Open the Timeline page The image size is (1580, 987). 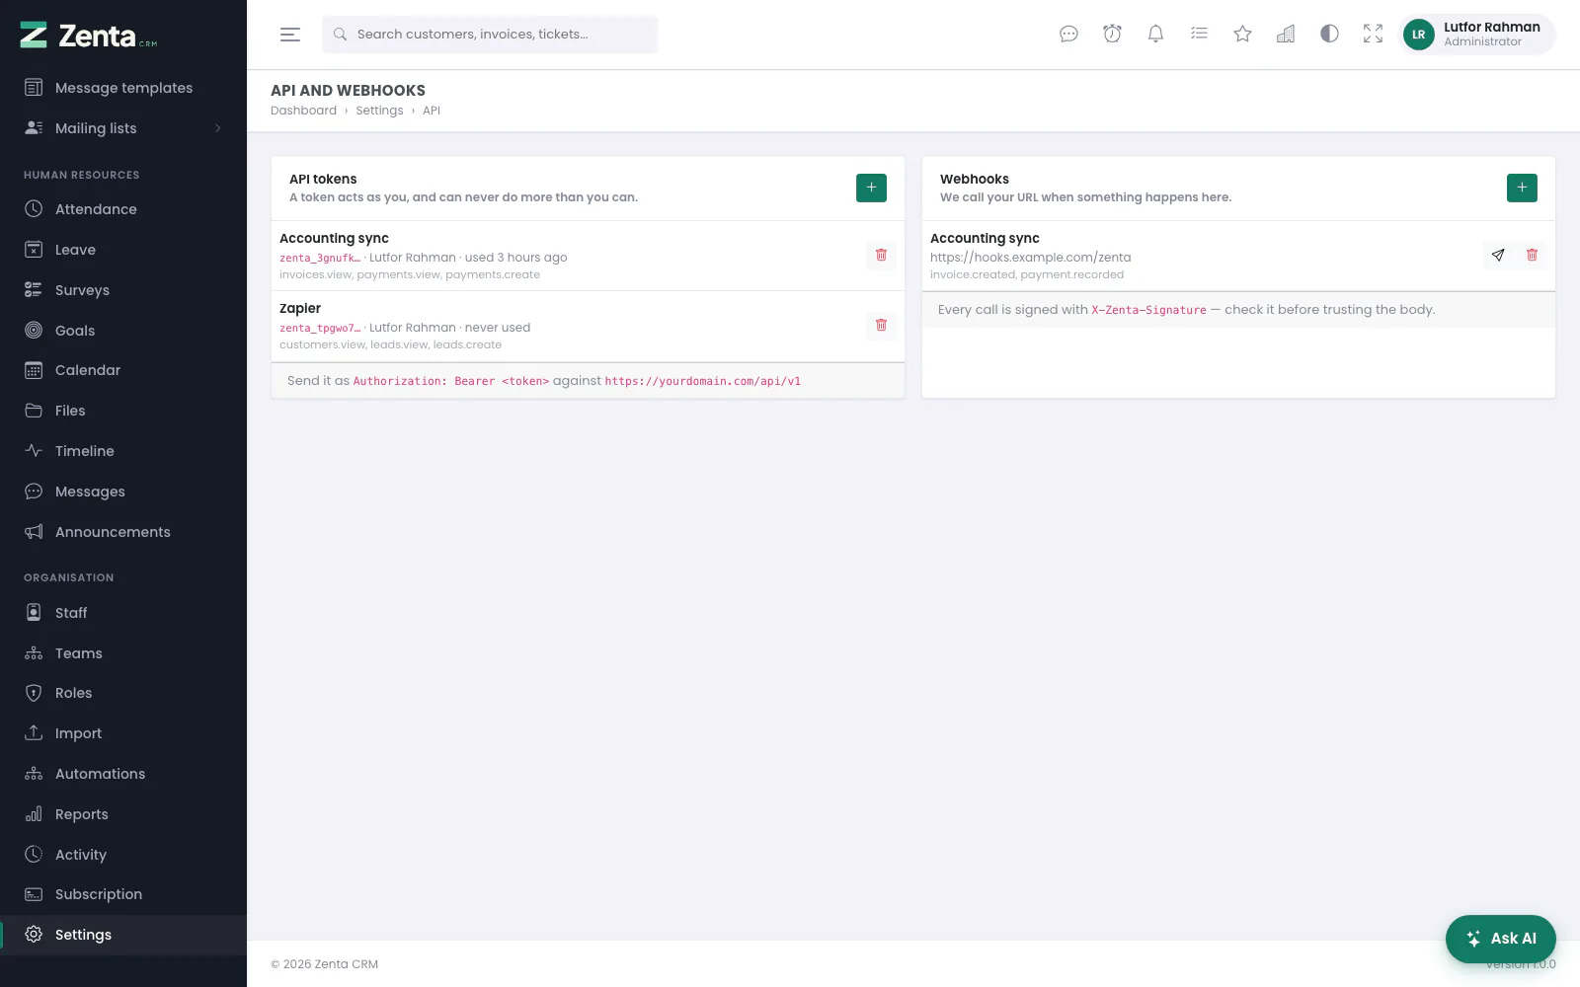click(x=123, y=451)
